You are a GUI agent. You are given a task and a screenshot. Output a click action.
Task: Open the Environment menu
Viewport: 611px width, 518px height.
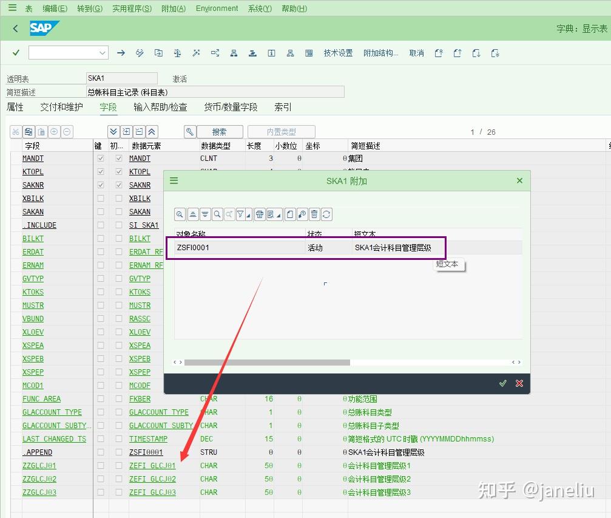tap(217, 8)
